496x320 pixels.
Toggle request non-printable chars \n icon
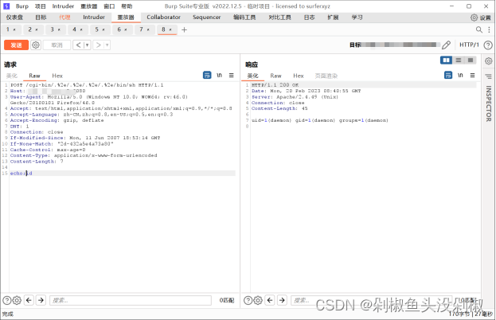219,76
